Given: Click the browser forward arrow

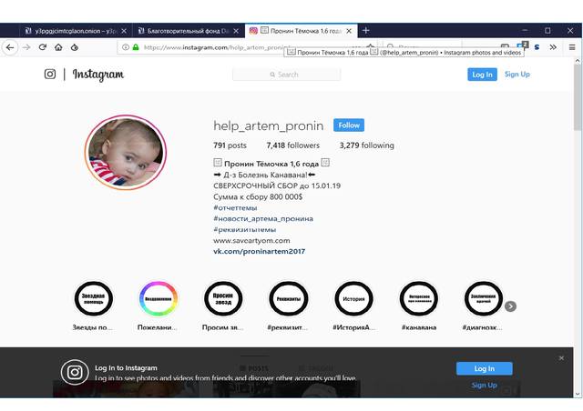Looking at the screenshot, I should 26,47.
